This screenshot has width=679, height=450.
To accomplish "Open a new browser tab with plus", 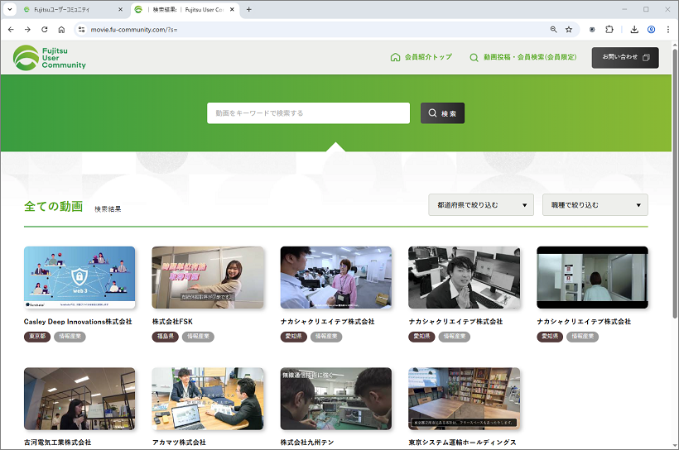I will tap(249, 10).
